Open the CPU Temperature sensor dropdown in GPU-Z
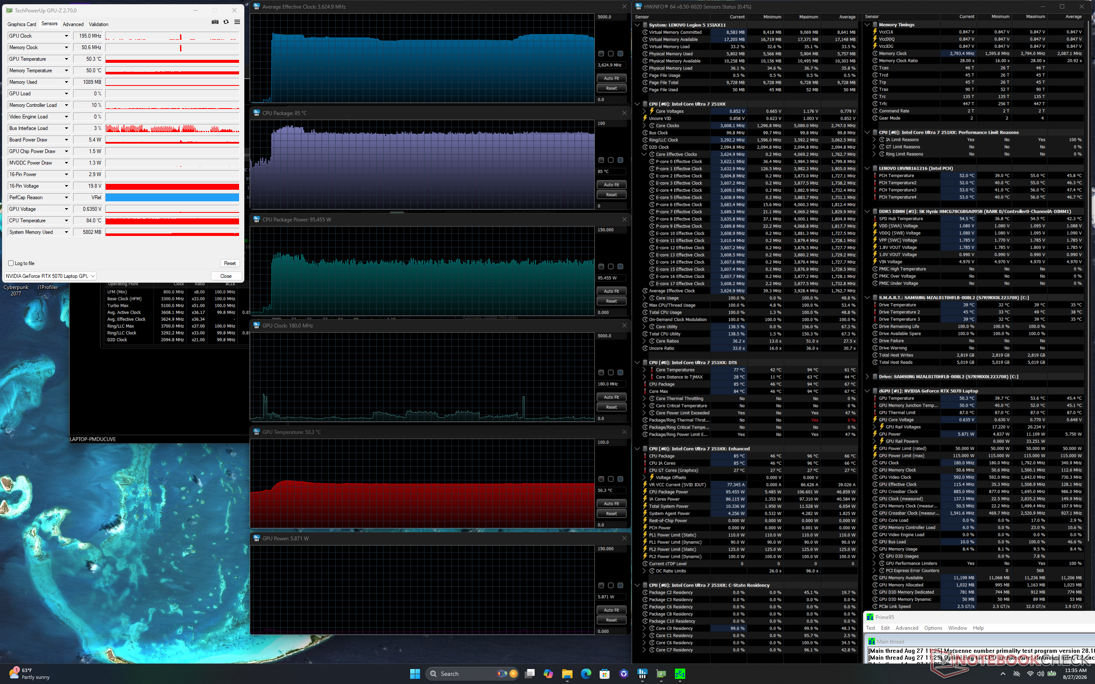 [x=66, y=221]
